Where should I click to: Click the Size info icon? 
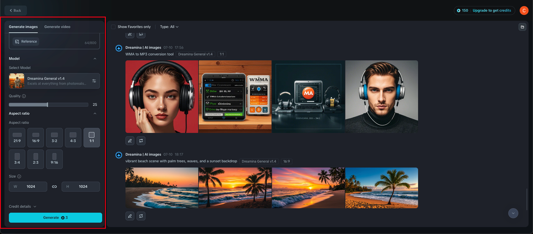(20, 177)
